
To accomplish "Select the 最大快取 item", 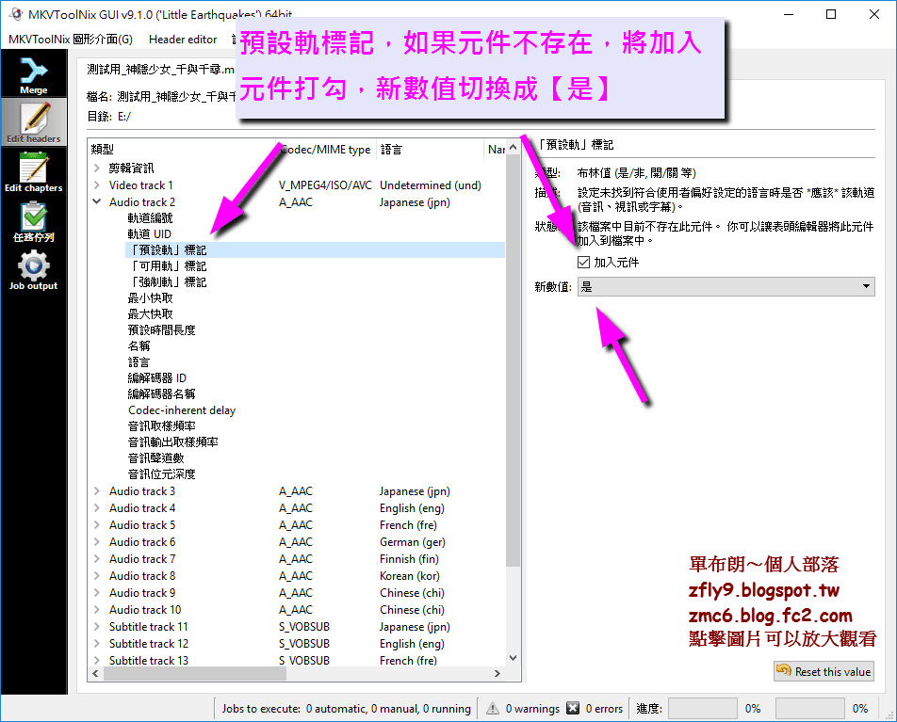I will tap(150, 313).
